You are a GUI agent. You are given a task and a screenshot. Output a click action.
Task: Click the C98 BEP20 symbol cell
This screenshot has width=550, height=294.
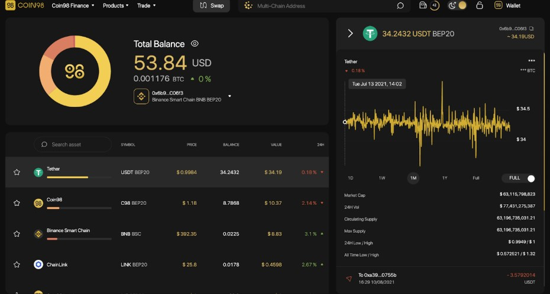(134, 203)
